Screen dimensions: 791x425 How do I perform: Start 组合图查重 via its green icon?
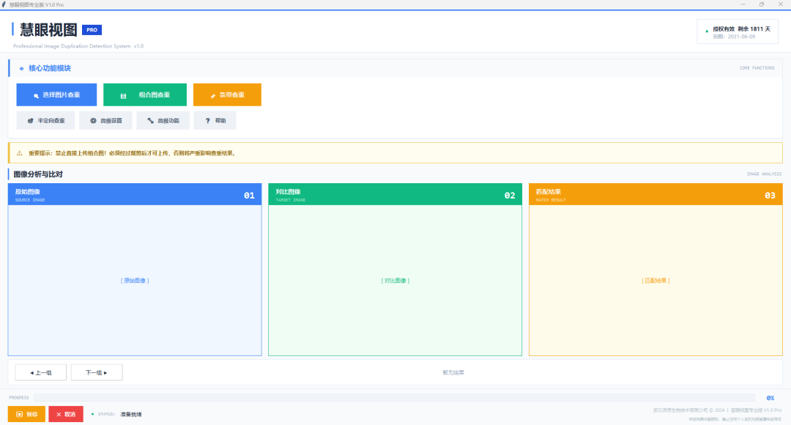123,95
